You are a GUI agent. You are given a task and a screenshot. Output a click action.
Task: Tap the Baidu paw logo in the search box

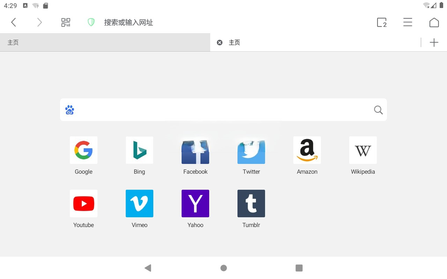pos(69,110)
